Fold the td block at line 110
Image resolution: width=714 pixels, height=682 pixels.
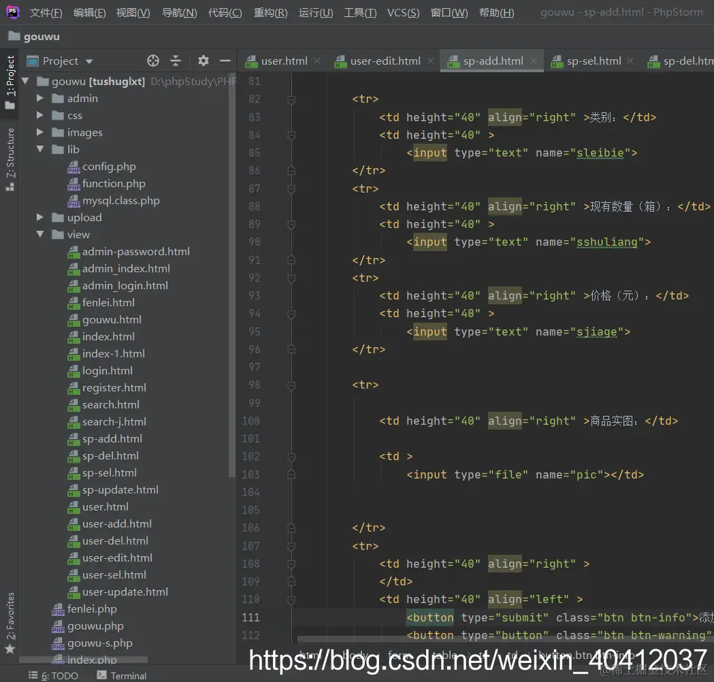click(x=291, y=600)
